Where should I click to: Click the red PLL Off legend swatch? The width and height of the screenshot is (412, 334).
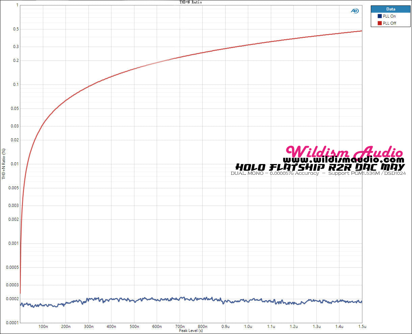point(380,23)
